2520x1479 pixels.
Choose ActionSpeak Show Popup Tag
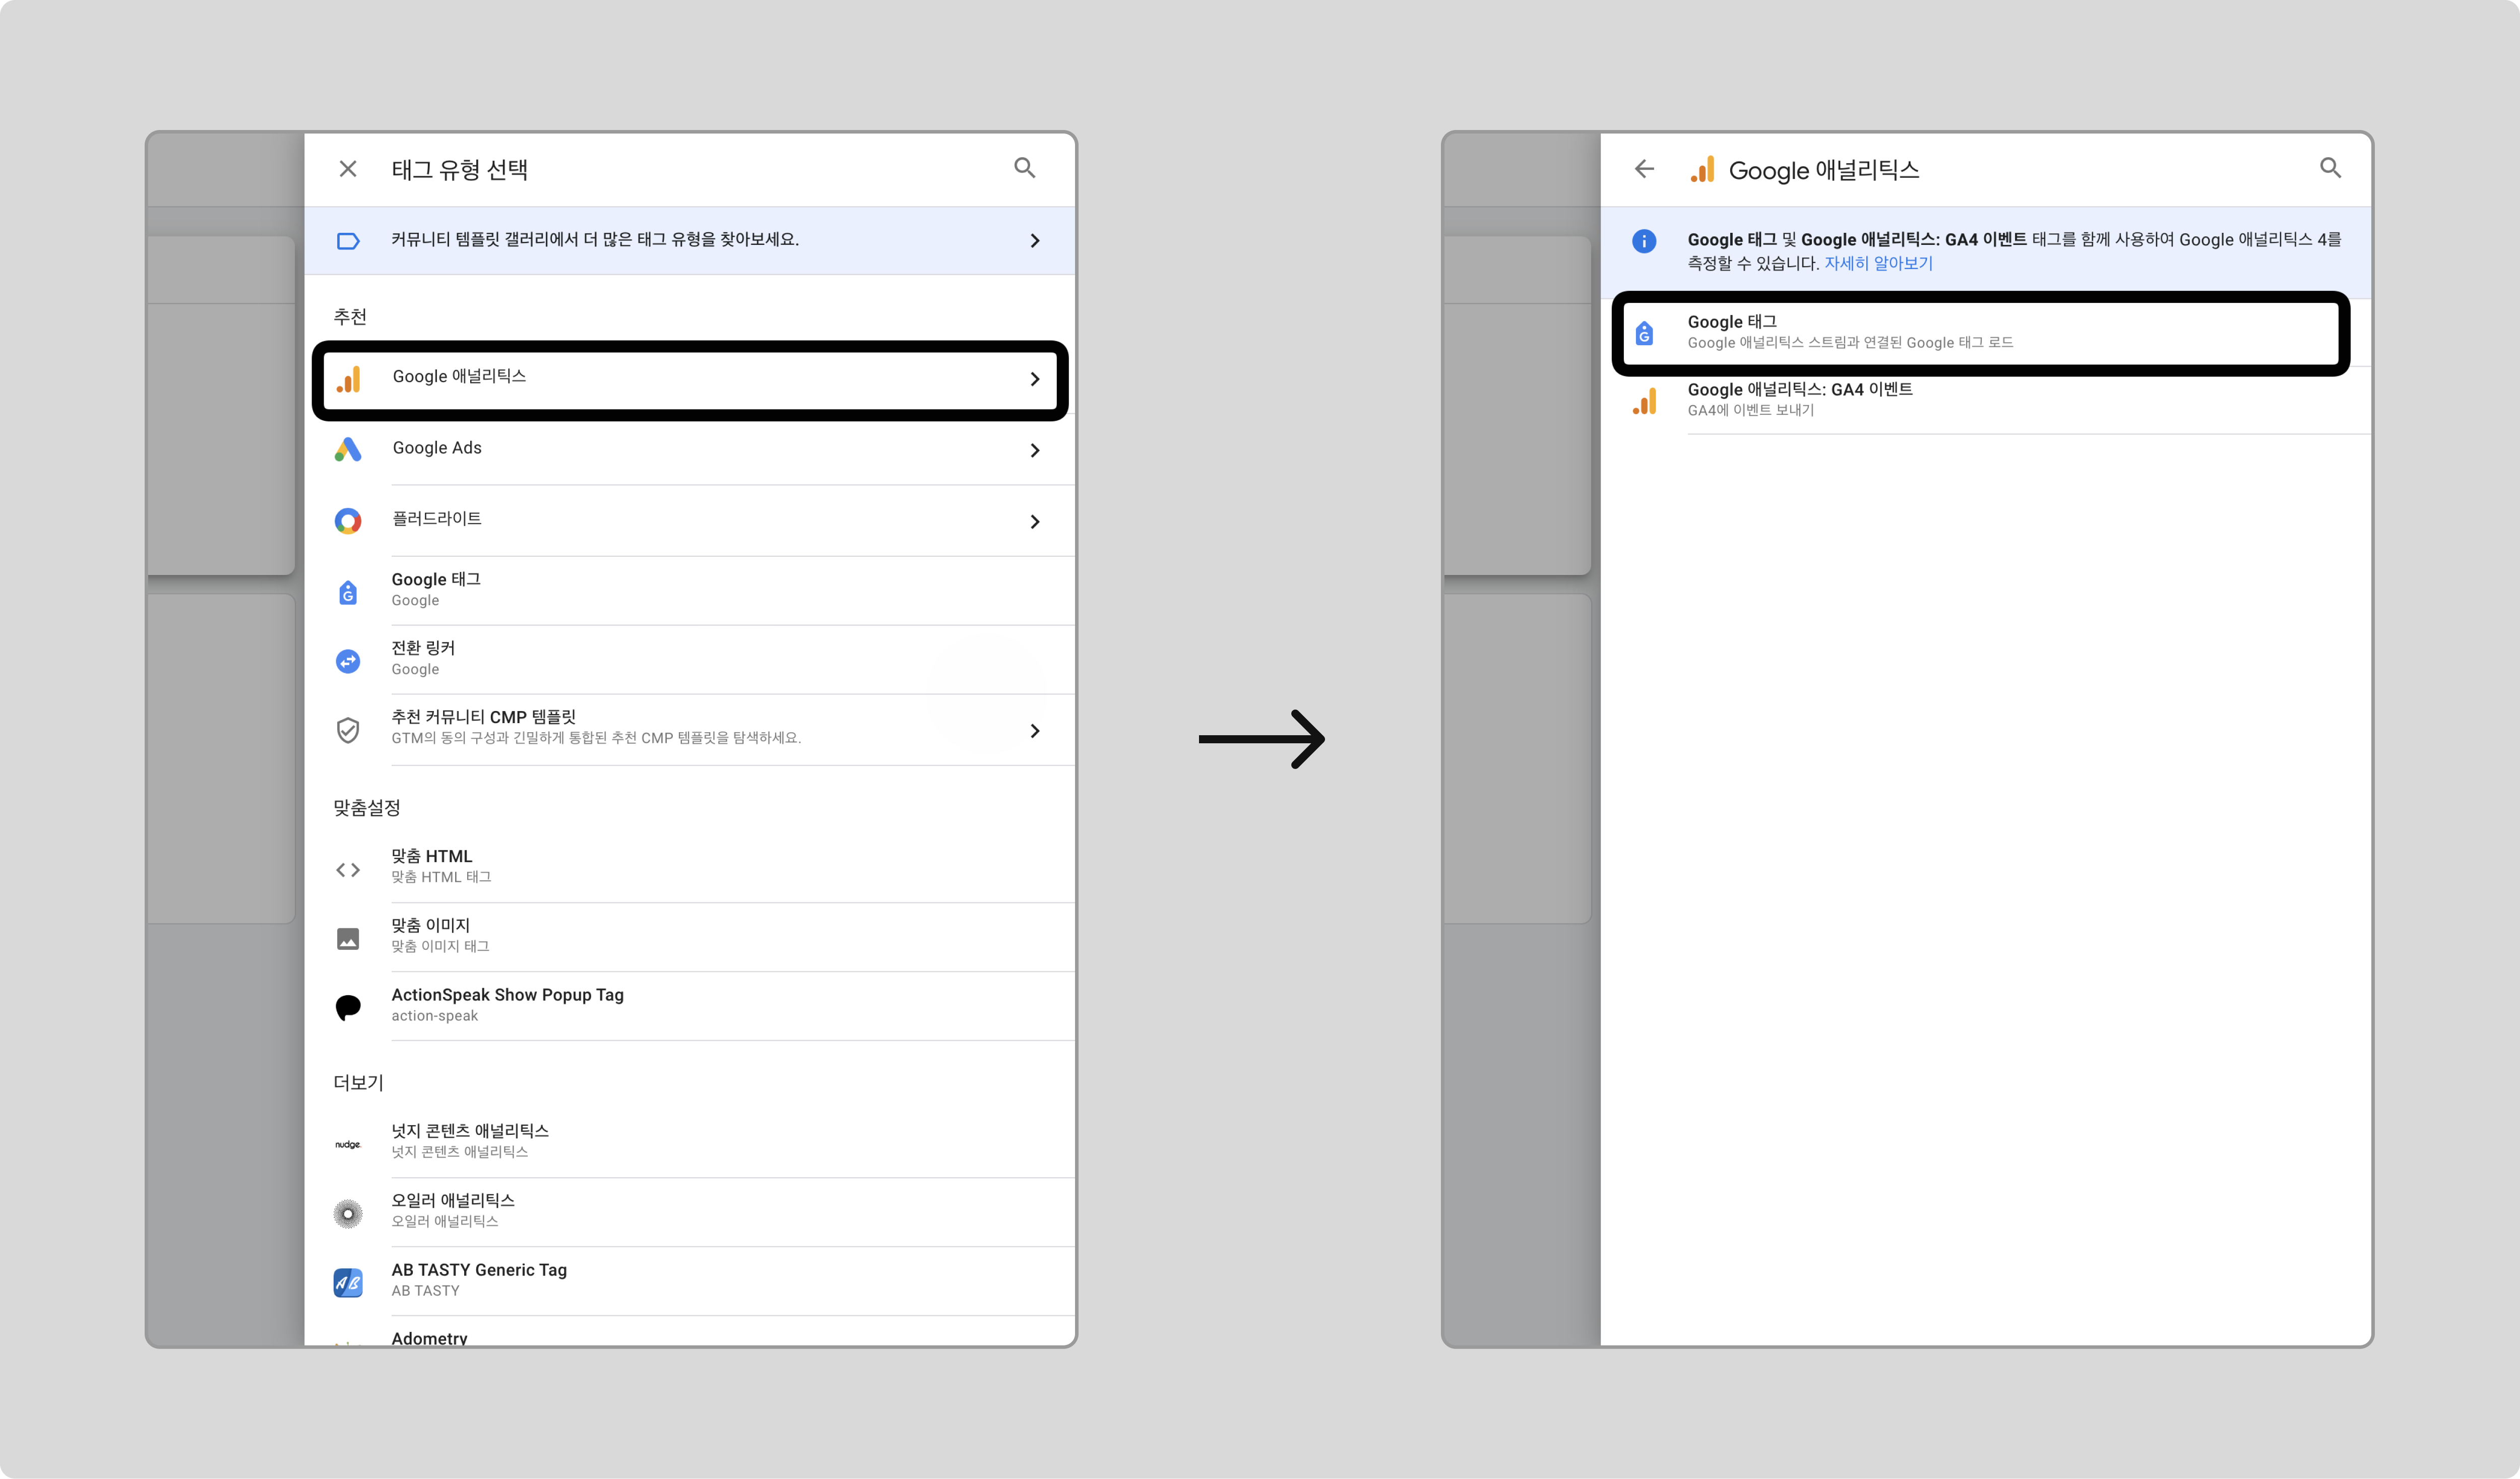(690, 1005)
